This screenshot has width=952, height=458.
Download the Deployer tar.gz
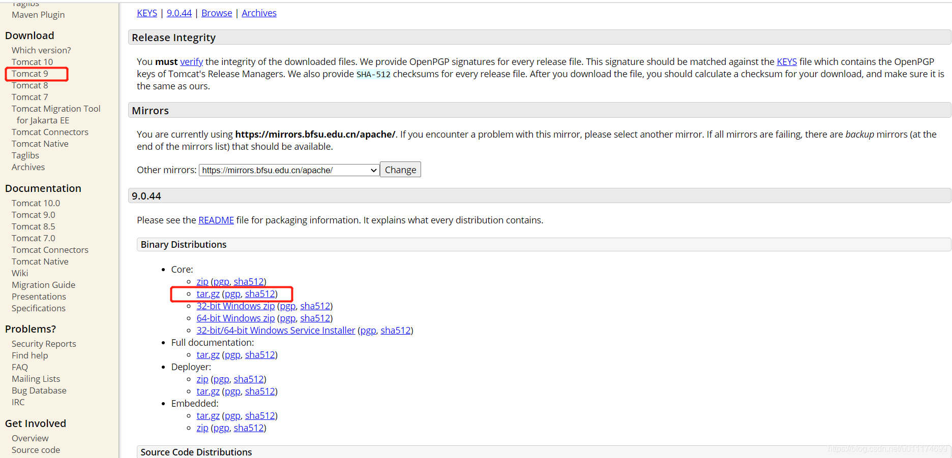[x=208, y=391]
